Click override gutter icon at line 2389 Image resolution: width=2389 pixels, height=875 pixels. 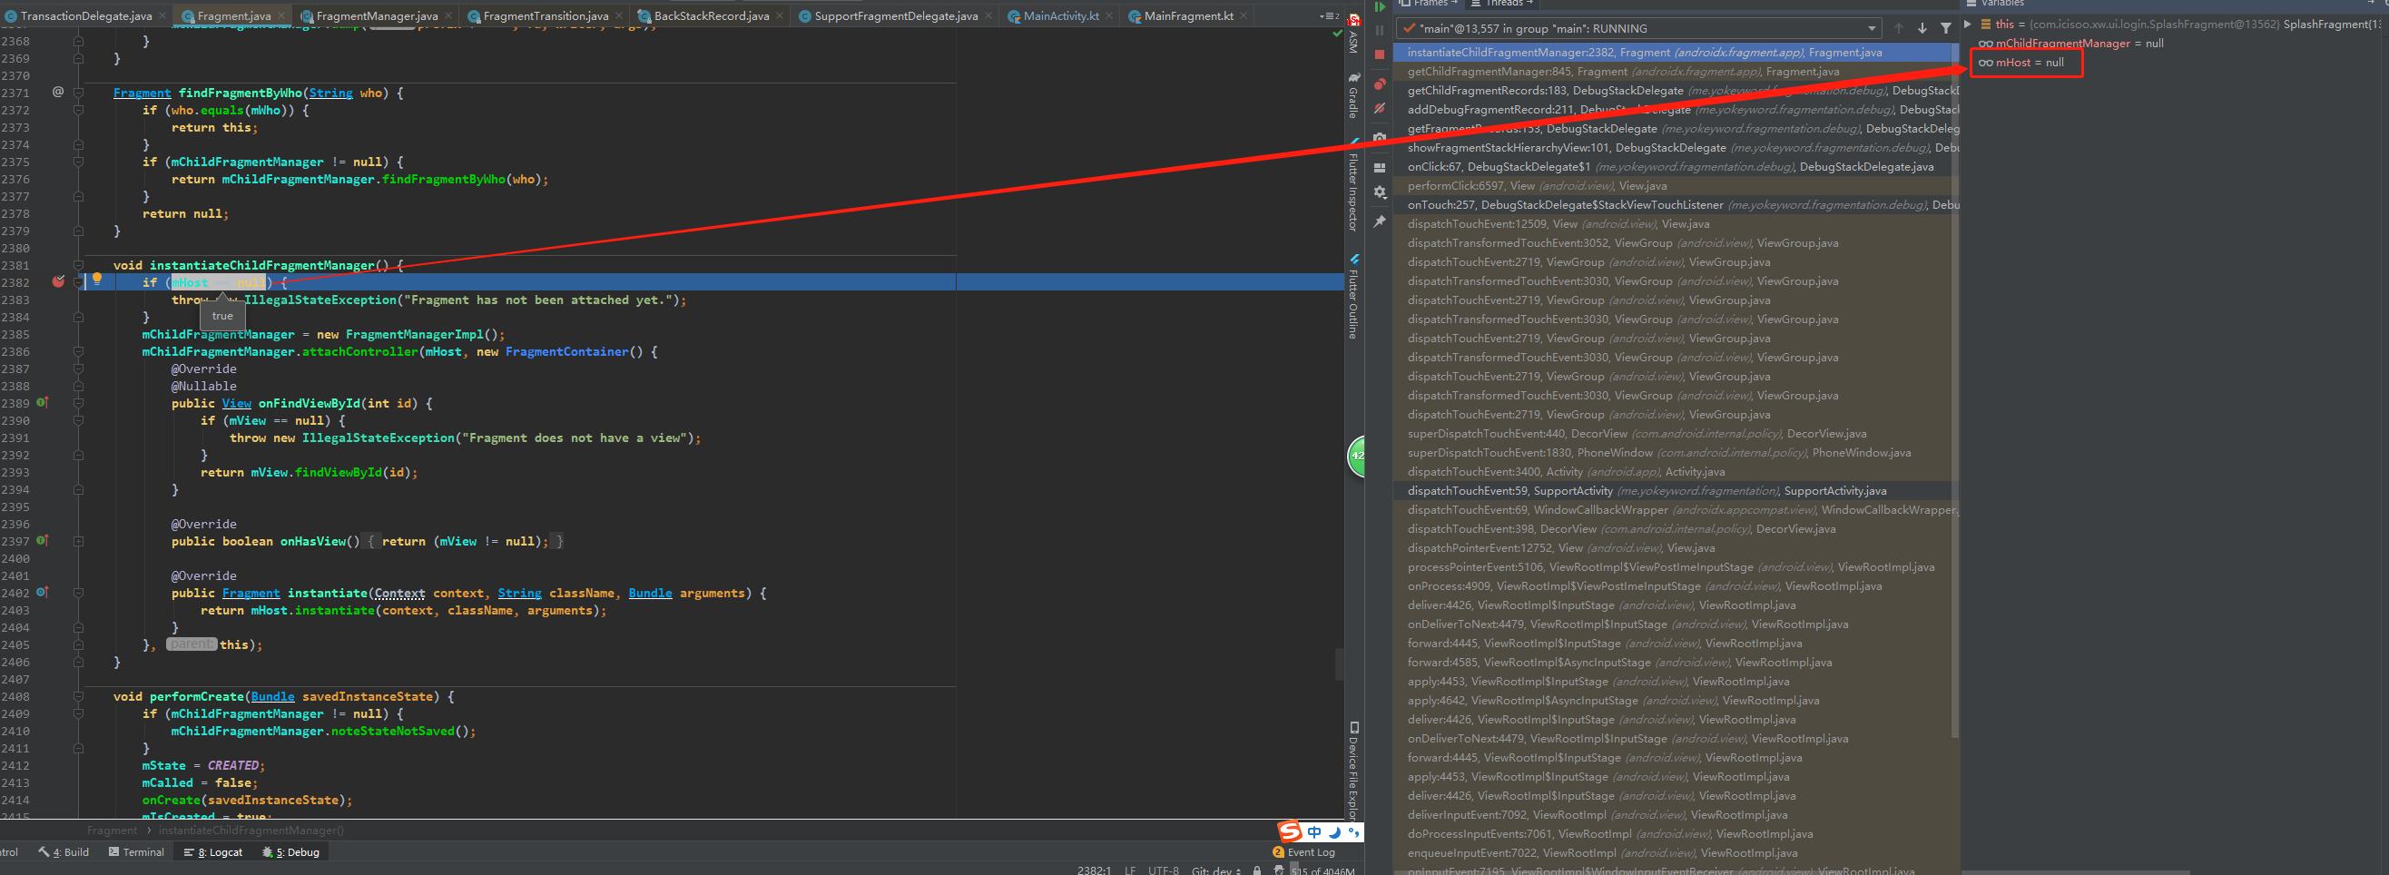click(x=42, y=403)
